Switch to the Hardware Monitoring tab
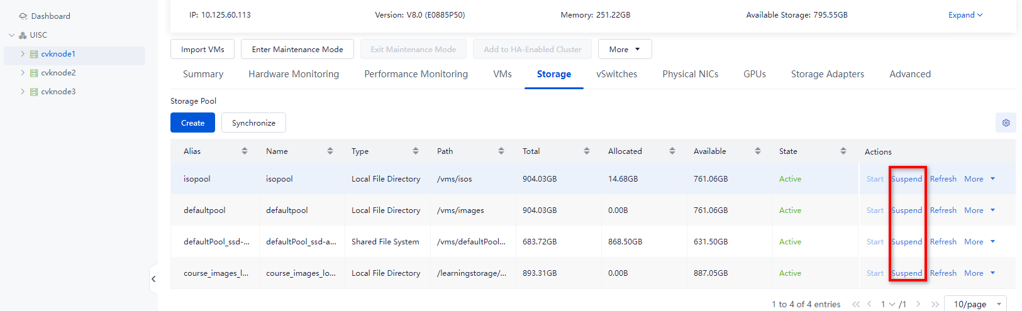Image resolution: width=1022 pixels, height=311 pixels. click(294, 74)
